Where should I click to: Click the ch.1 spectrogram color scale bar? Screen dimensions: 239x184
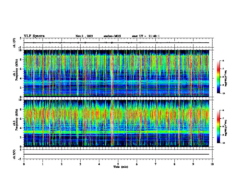pyautogui.click(x=218, y=77)
